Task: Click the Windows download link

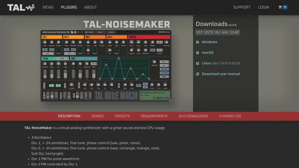Action: (x=209, y=42)
